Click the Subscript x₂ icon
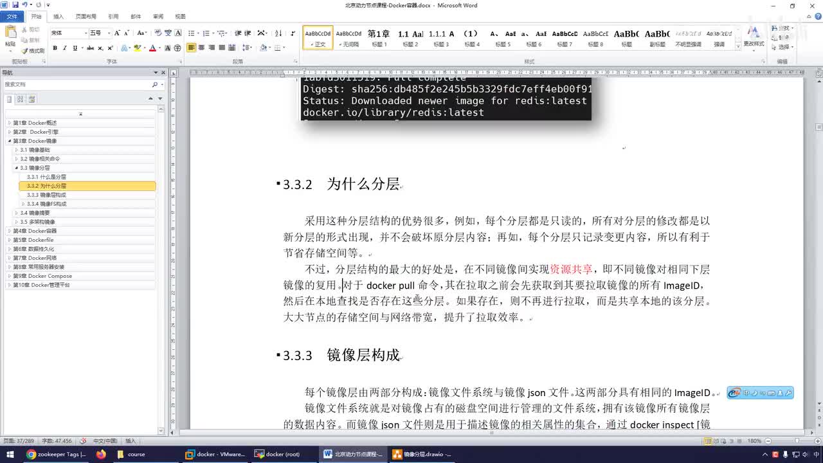This screenshot has width=823, height=463. point(100,48)
